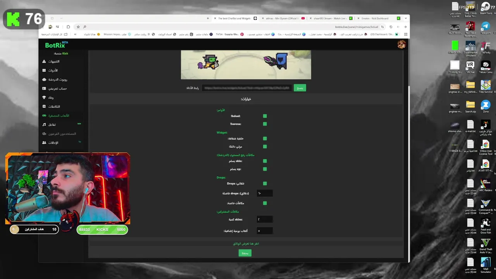
Task: Select the e-mail.txt desktop file
Action: [x=470, y=126]
